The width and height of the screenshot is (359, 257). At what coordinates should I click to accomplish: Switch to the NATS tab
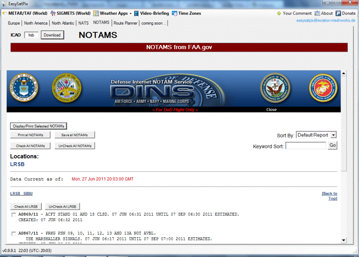point(83,23)
